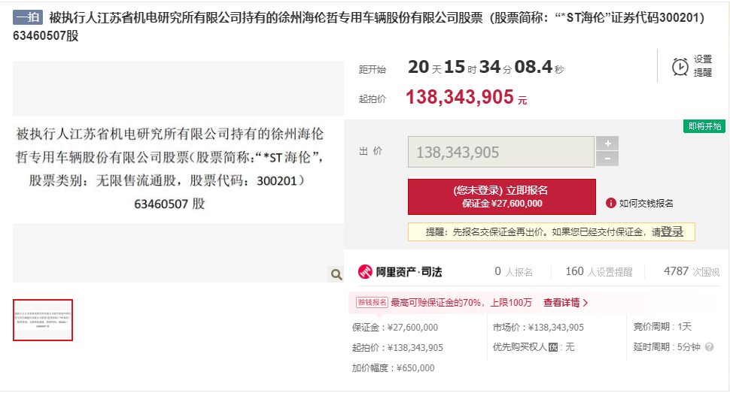
Task: Click the 设置提醒 reminder text
Action: click(703, 66)
